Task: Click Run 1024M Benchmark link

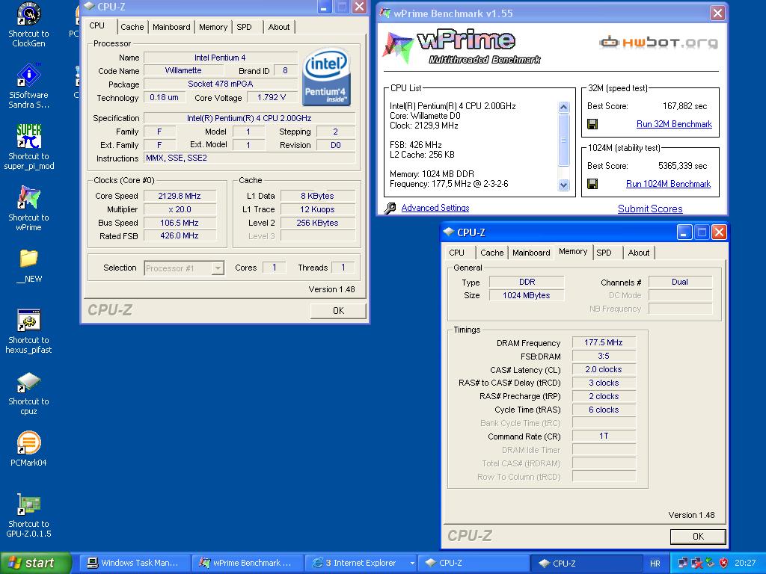Action: (x=668, y=184)
